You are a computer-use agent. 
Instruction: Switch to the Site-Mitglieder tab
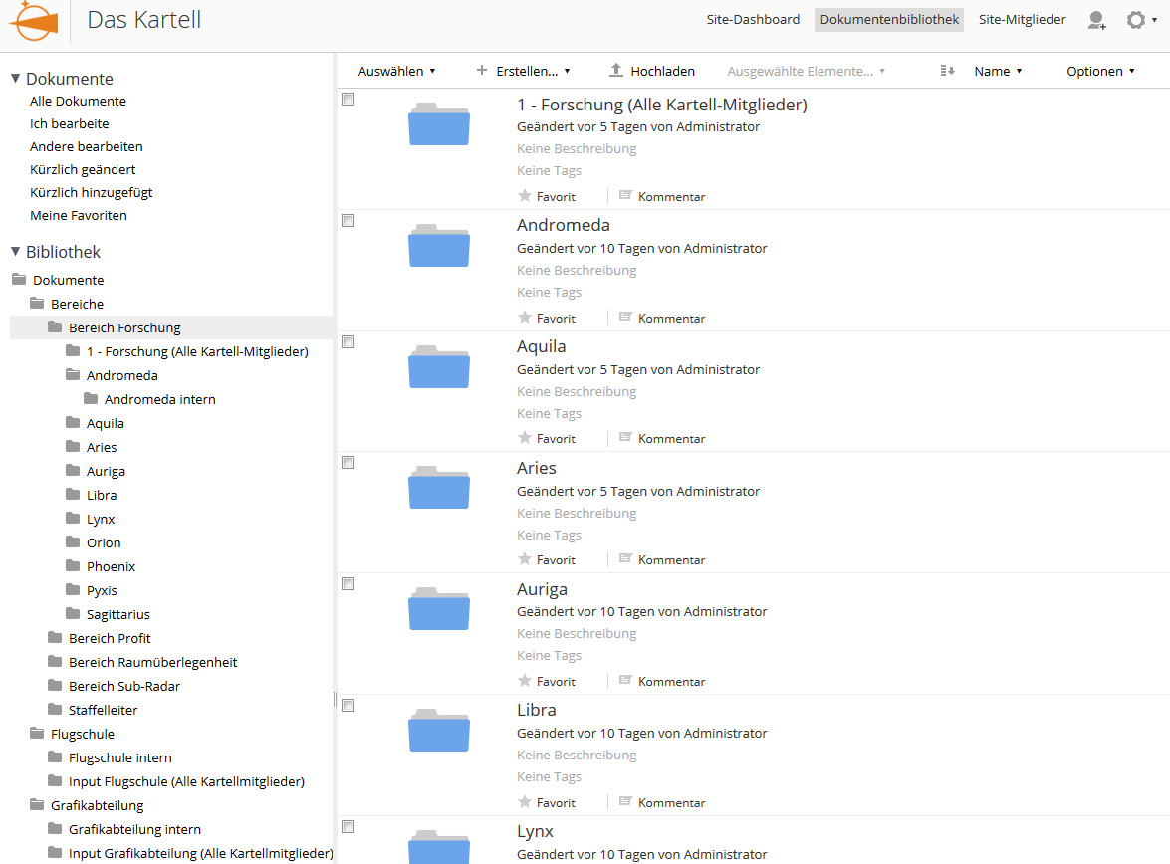(1022, 20)
